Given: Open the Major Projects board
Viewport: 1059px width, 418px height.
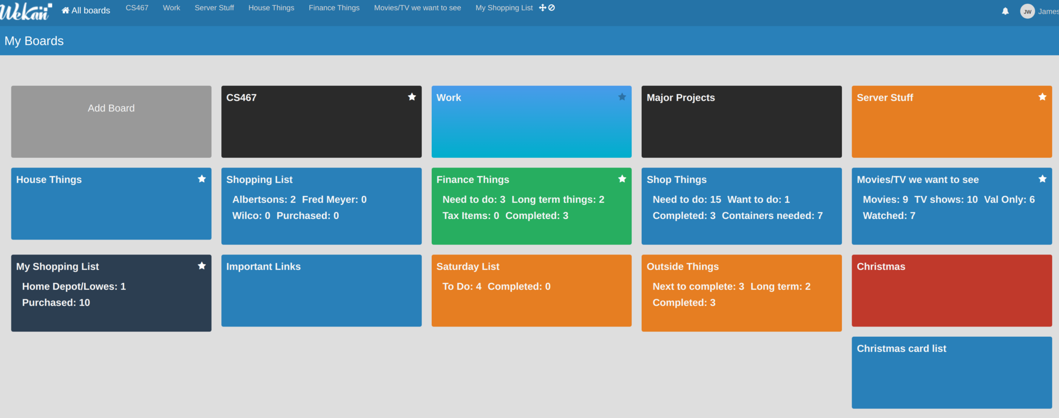Looking at the screenshot, I should point(742,122).
